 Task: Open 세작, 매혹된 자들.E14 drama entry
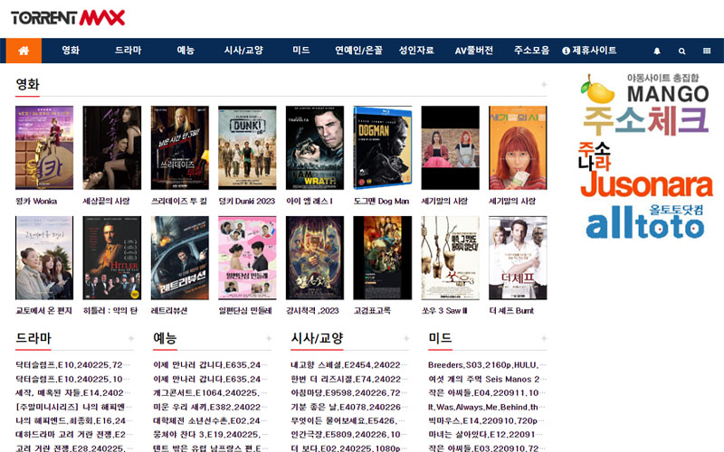(72, 393)
